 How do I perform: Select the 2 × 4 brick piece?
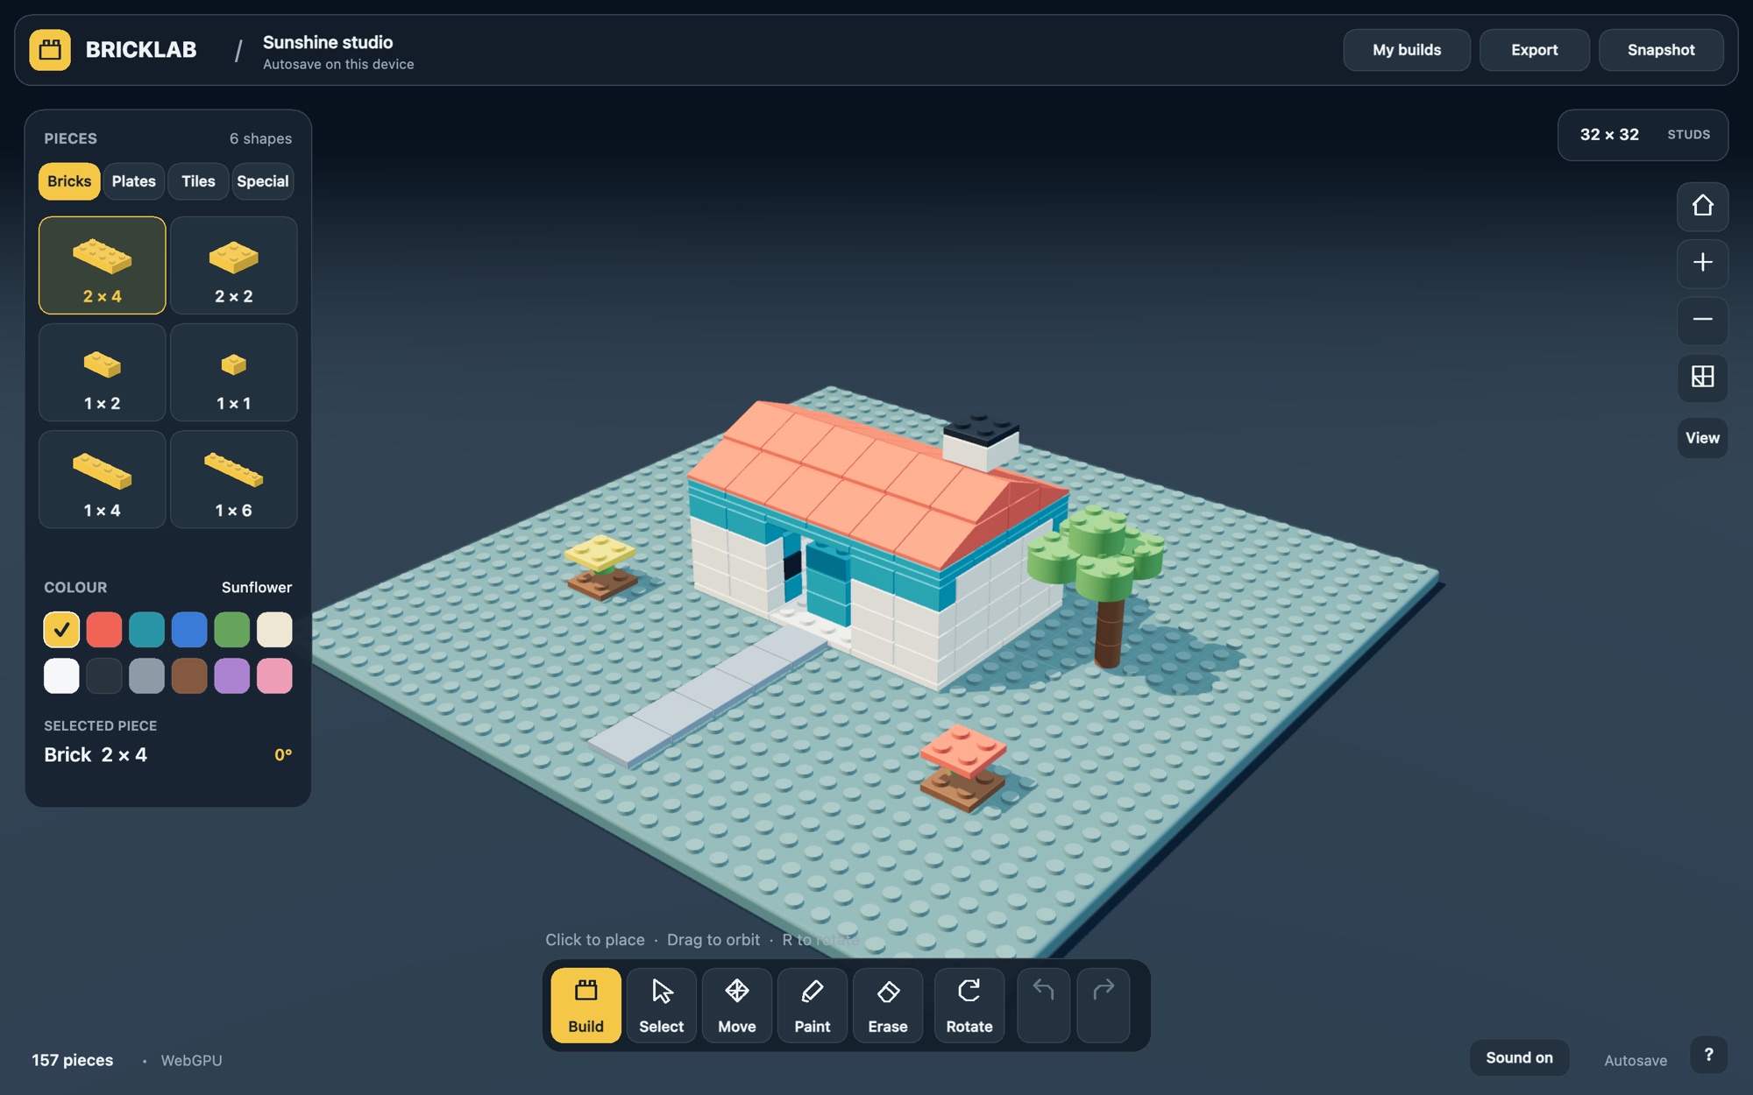tap(102, 265)
